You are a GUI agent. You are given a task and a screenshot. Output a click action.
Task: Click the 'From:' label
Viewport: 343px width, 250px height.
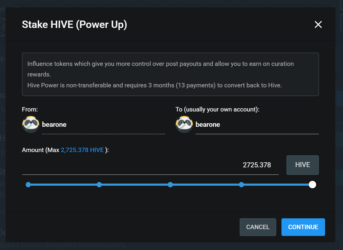[x=30, y=109]
